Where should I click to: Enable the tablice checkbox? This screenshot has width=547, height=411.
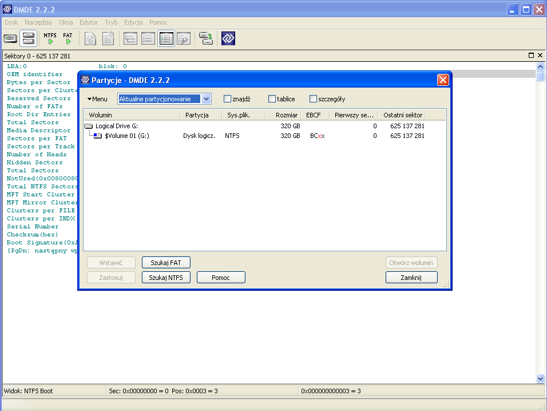272,99
